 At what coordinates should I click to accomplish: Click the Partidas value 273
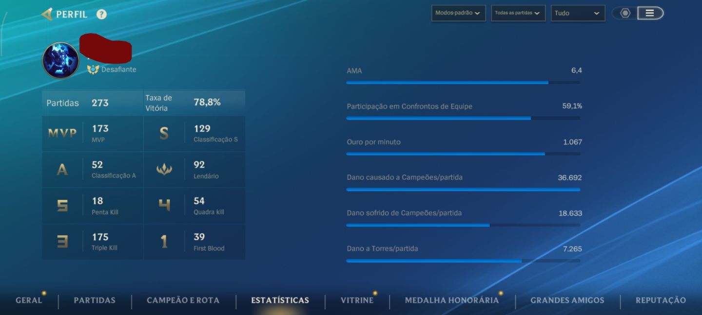point(100,103)
